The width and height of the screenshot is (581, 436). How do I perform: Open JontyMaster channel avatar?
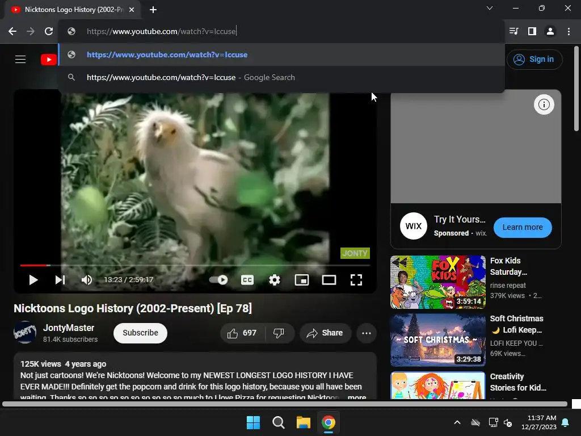tap(25, 333)
